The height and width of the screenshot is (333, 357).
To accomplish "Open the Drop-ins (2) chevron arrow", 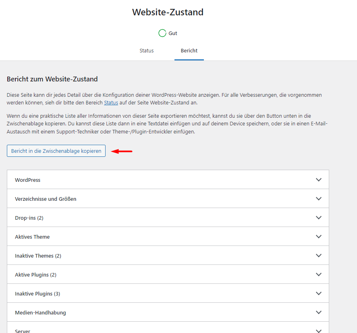I will point(319,217).
